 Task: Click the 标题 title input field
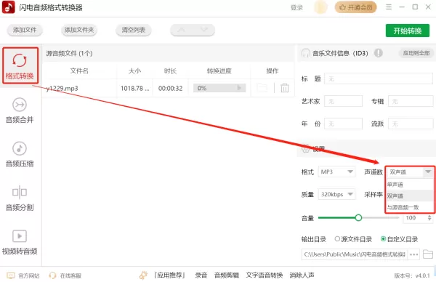[379, 78]
